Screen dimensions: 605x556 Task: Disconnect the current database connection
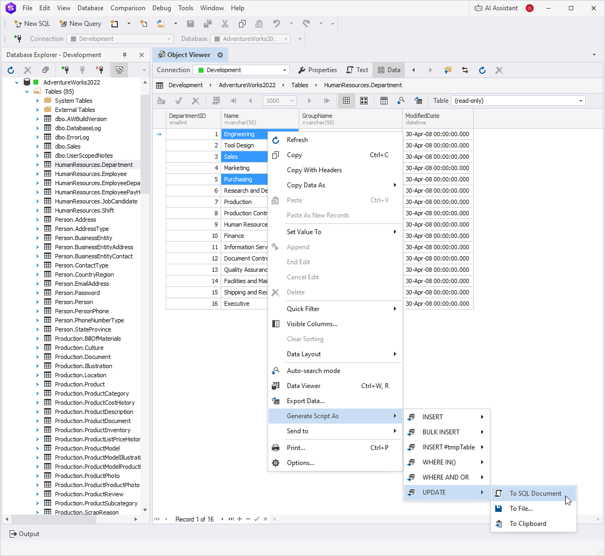click(101, 70)
